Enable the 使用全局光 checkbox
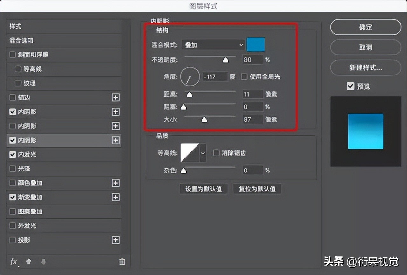This screenshot has height=275, width=407. 244,77
